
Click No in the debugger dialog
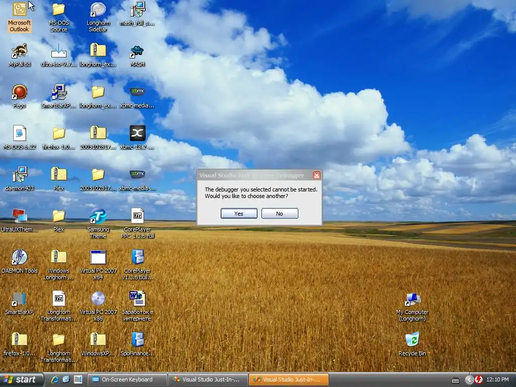[280, 214]
